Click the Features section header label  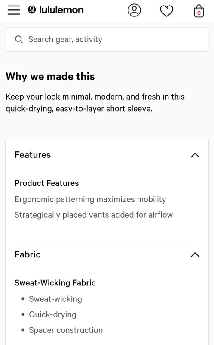coord(33,155)
